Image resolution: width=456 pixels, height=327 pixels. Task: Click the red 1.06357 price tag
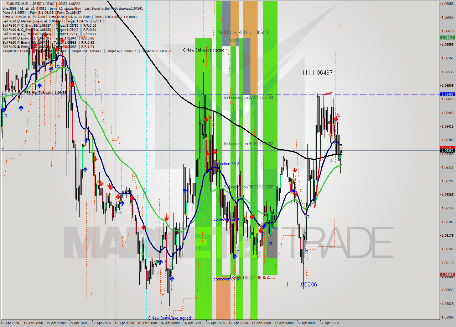tap(447, 148)
